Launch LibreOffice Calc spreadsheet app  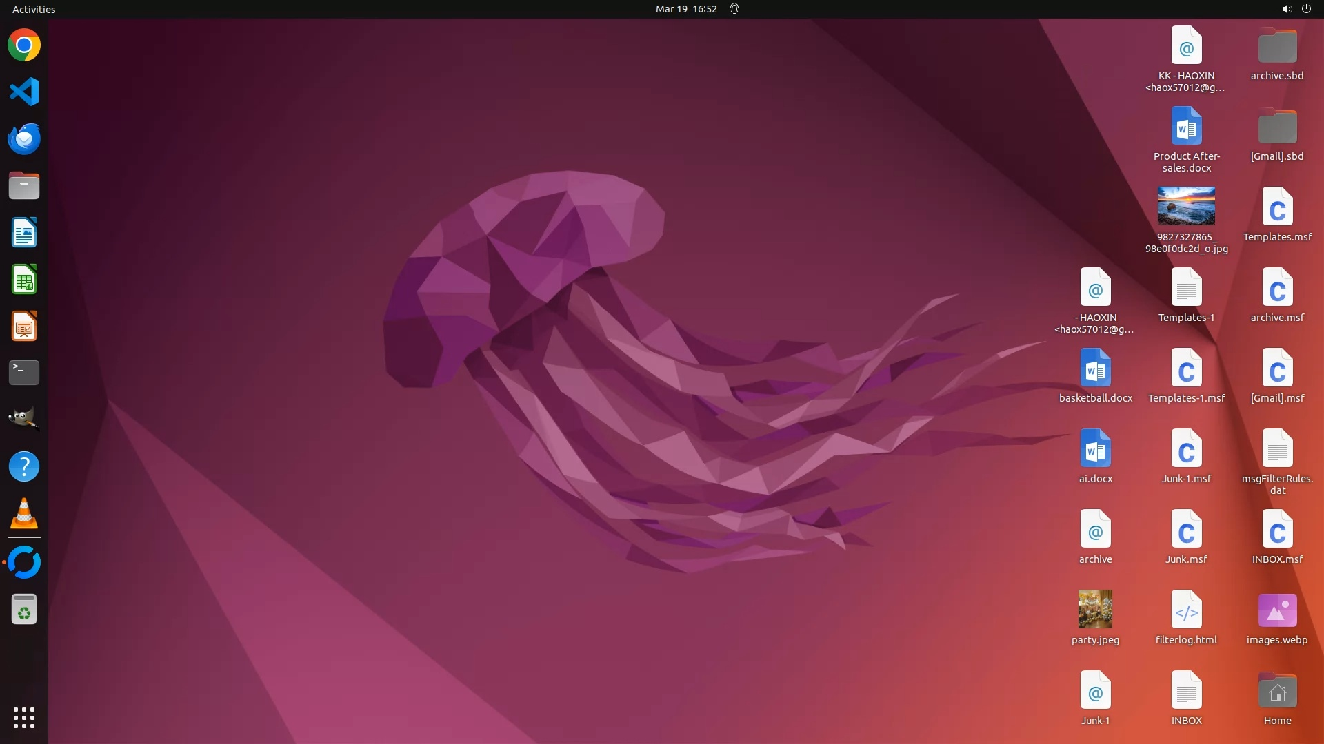click(x=24, y=280)
